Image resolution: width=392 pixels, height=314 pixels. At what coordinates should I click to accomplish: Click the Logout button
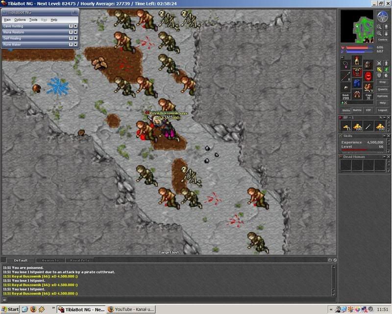tap(382, 110)
